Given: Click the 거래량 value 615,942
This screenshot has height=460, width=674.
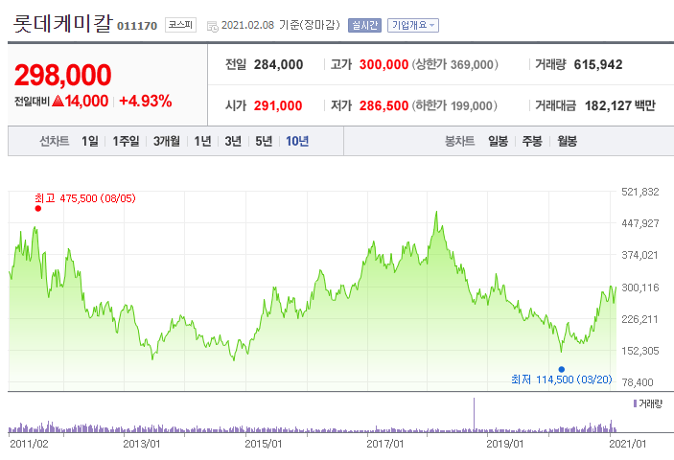Looking at the screenshot, I should tap(598, 65).
